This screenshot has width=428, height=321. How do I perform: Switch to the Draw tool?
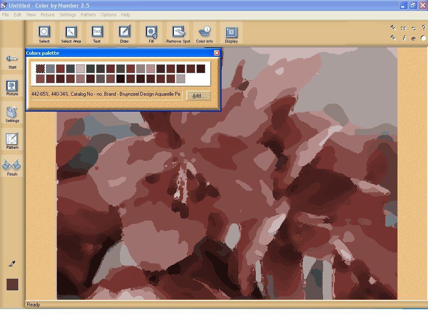tap(125, 33)
